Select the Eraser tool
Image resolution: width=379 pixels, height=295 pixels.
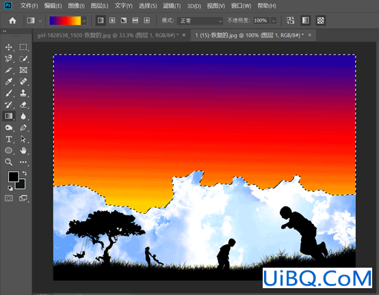(x=23, y=104)
